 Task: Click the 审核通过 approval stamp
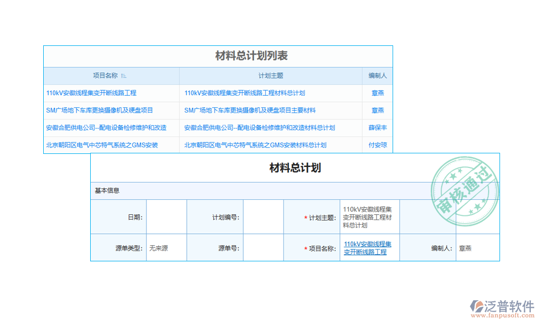[464, 192]
